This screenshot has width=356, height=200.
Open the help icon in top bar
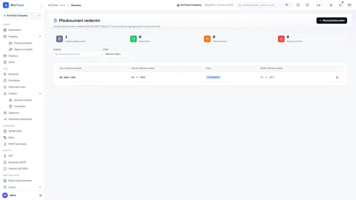307,5
